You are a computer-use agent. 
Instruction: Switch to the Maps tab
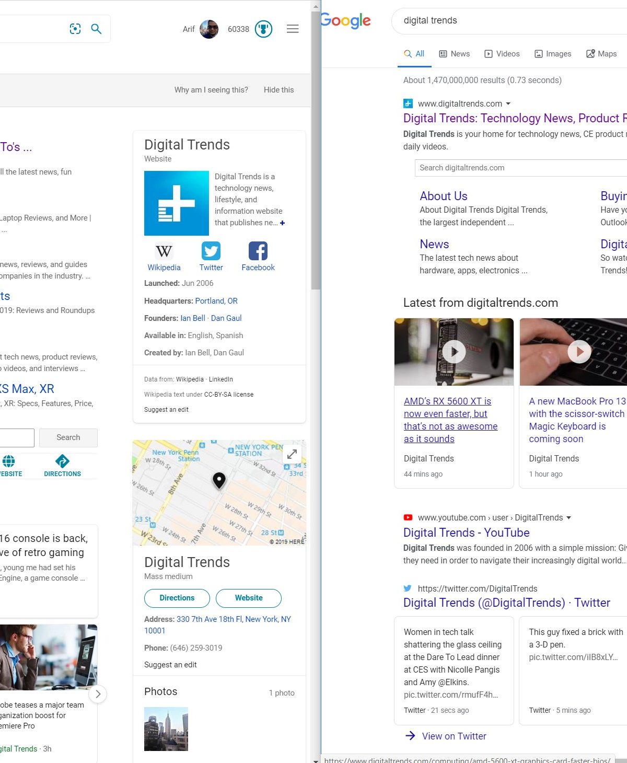click(x=601, y=54)
